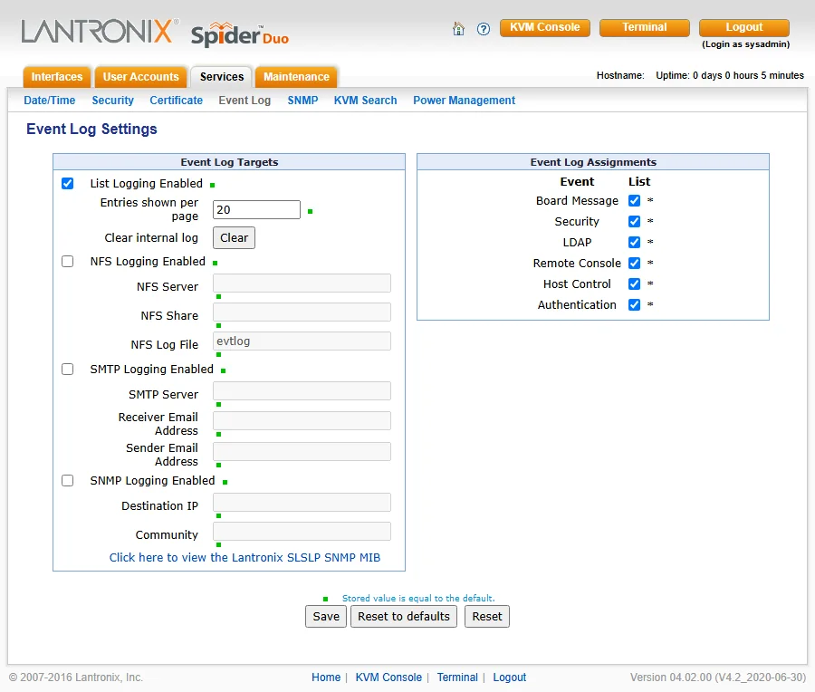View the Lantronix SLSLP SNMP MIB link
The height and width of the screenshot is (692, 815).
[x=244, y=557]
